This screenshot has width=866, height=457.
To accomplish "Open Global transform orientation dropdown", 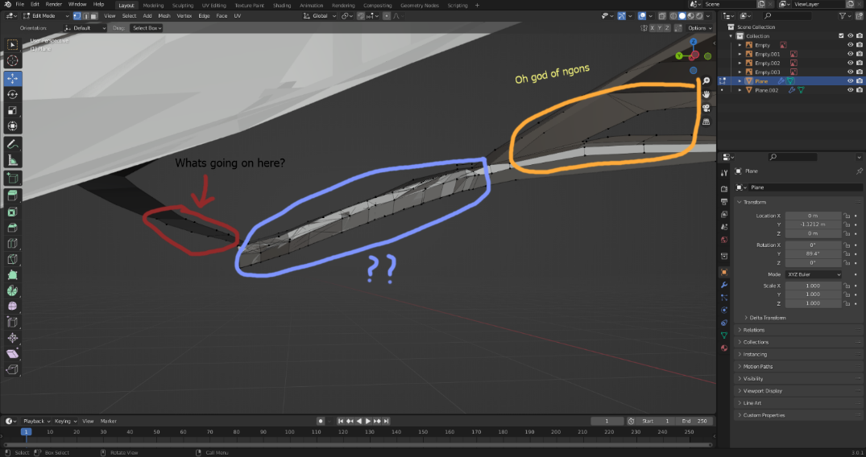I will [x=319, y=16].
